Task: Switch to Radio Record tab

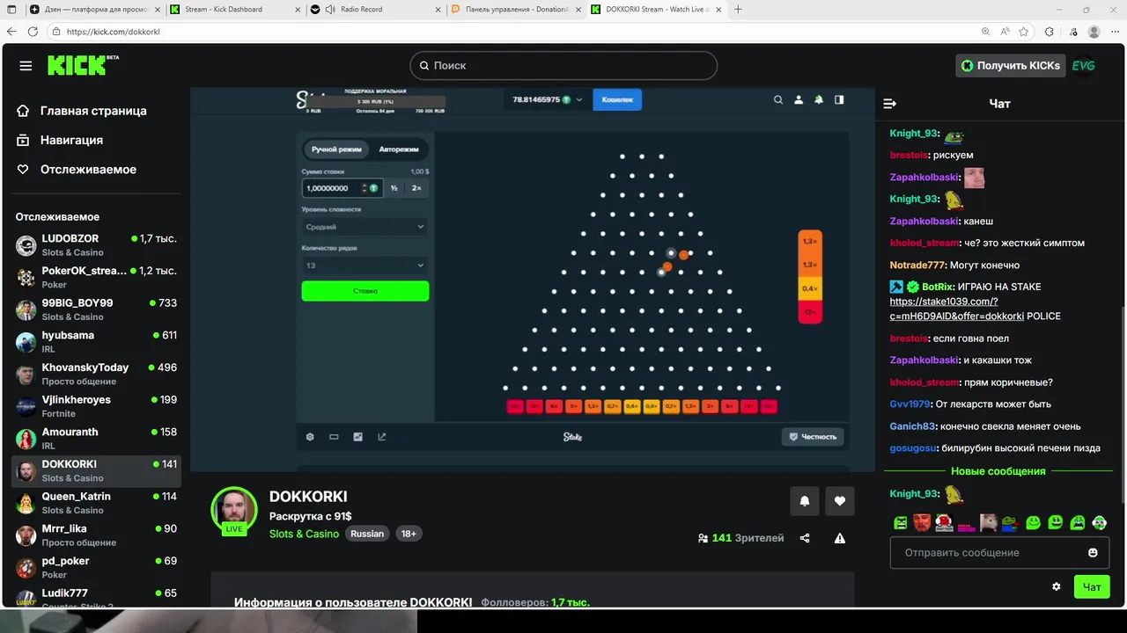Action: (x=374, y=10)
